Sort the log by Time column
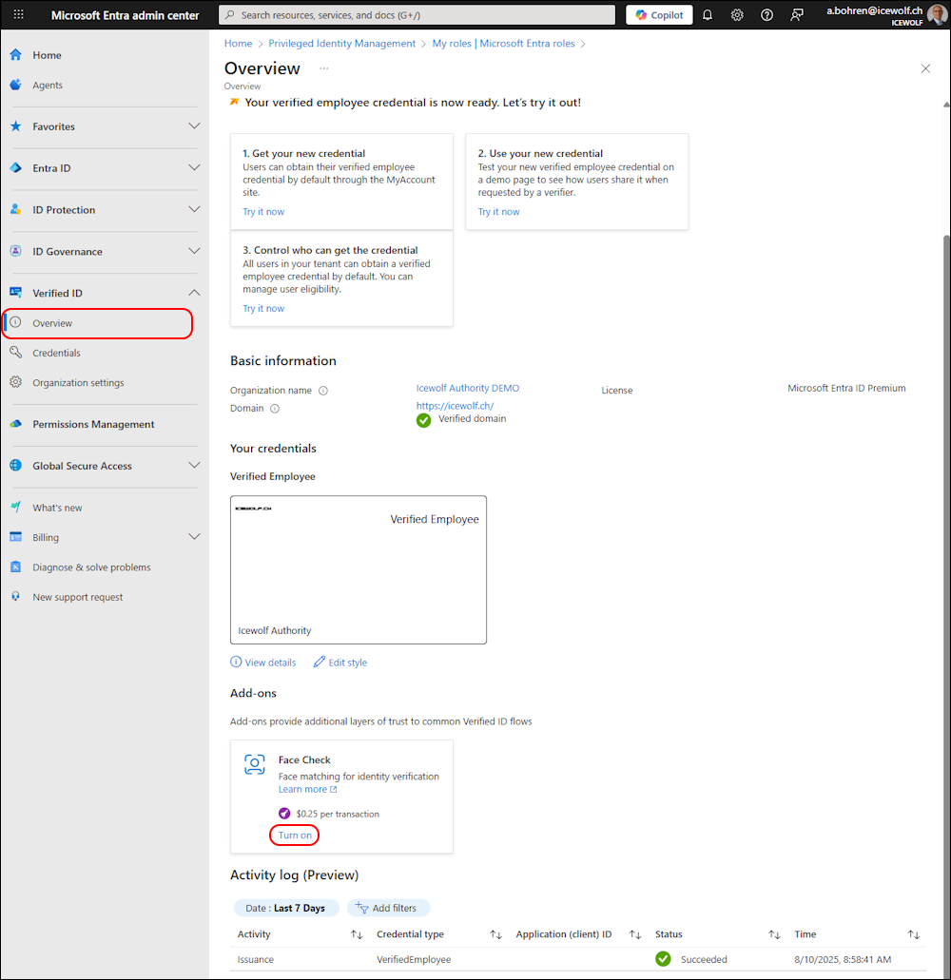951x980 pixels. coord(914,934)
